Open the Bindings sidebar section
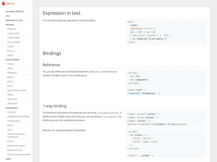The image size is (217, 162). tap(10, 25)
